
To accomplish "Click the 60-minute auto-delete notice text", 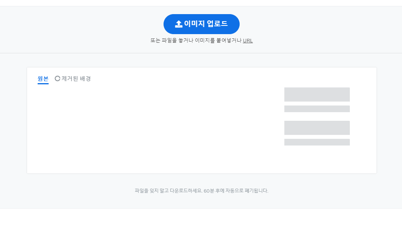I will [x=201, y=190].
